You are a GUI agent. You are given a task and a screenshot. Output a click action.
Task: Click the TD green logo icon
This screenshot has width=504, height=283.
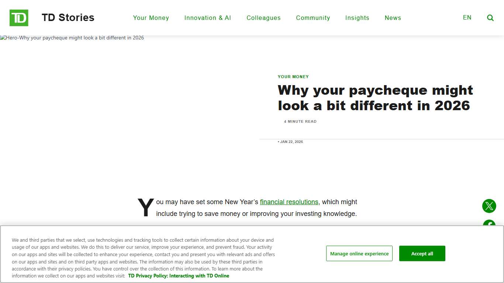(x=19, y=18)
